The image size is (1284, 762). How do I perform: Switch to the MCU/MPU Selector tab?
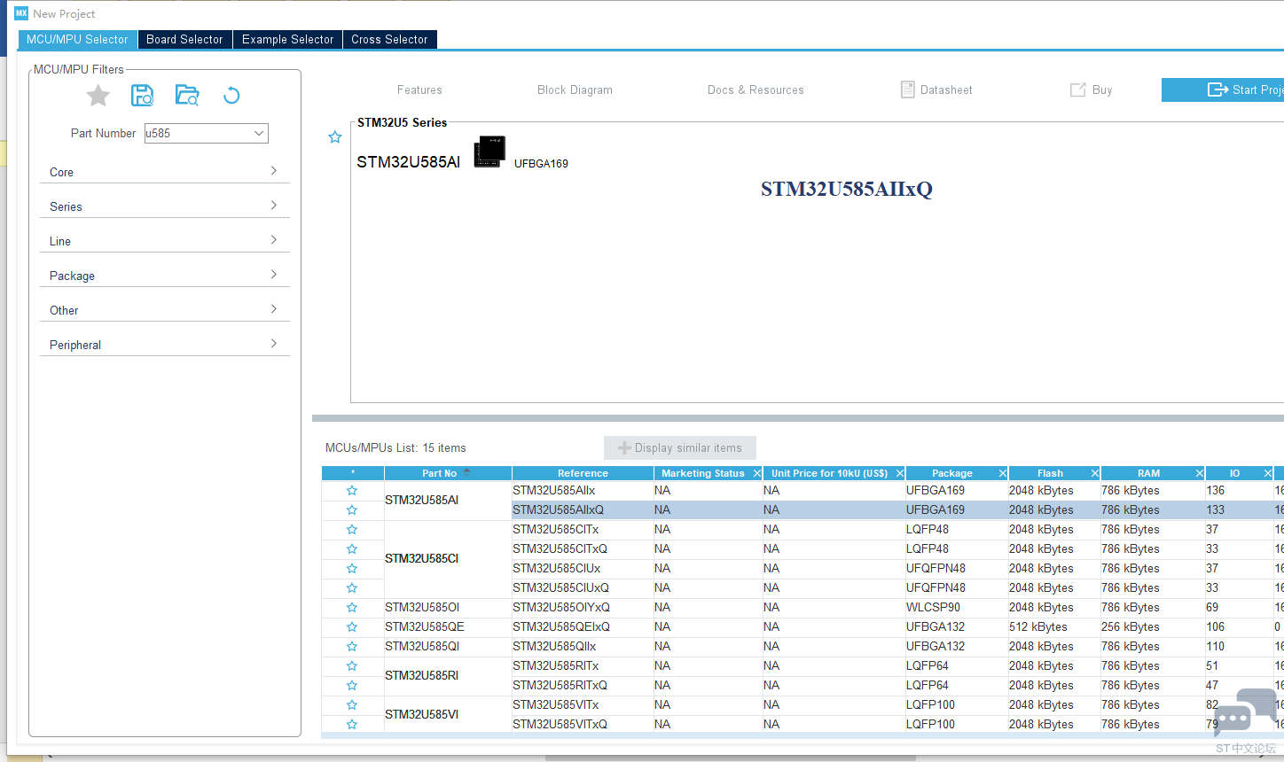(x=78, y=40)
